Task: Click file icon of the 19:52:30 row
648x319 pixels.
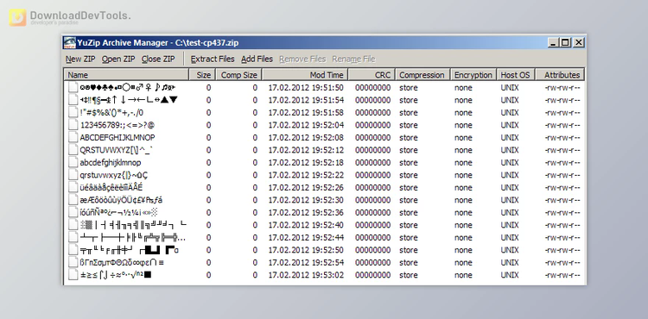Action: coord(73,200)
